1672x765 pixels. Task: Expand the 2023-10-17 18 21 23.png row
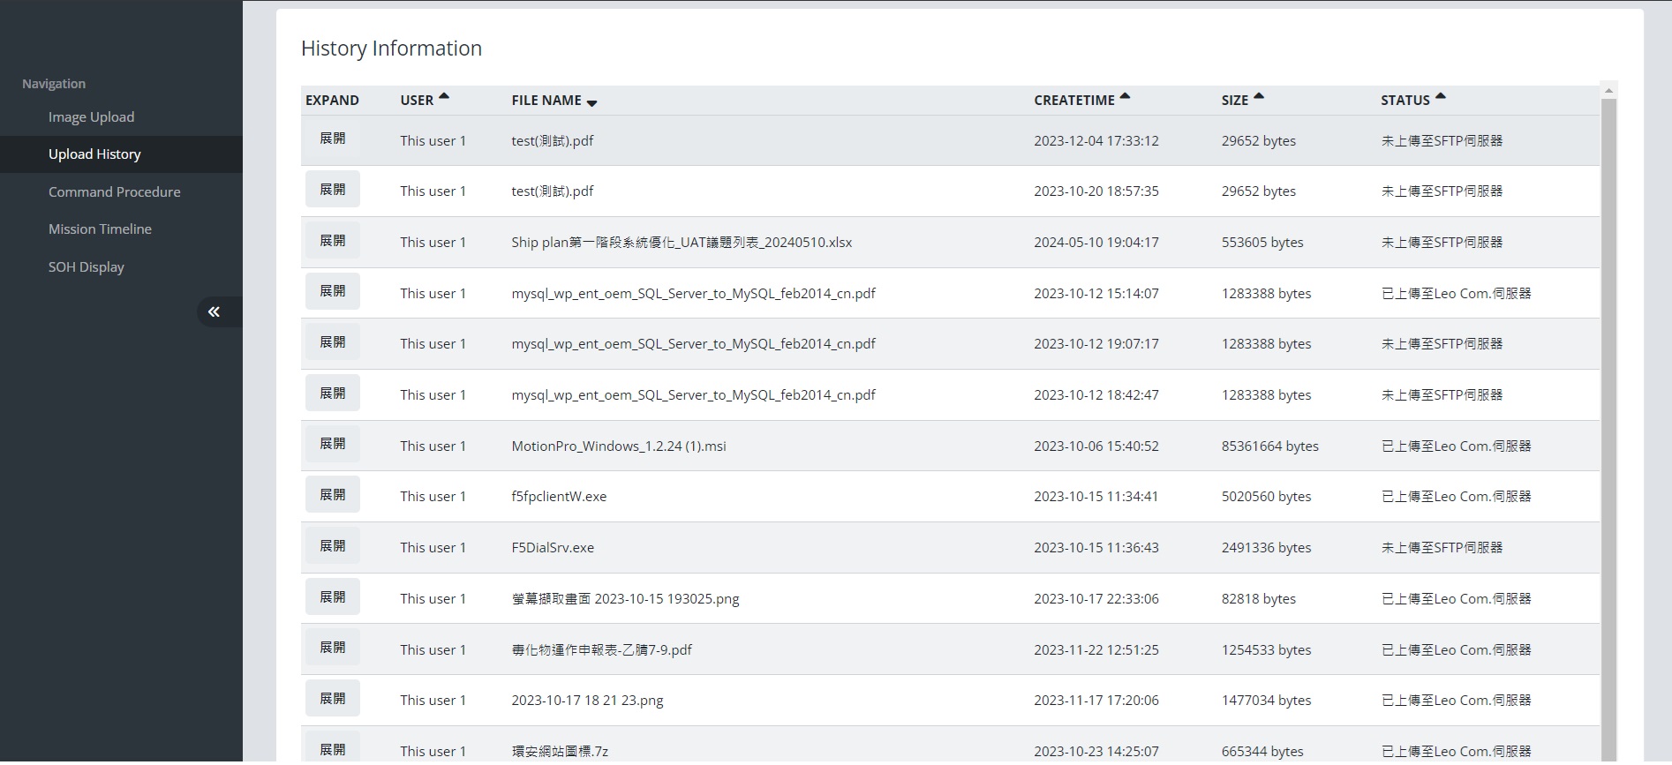[332, 699]
